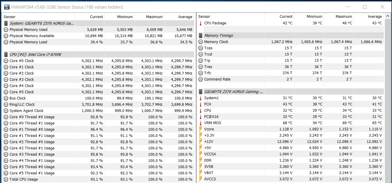The width and height of the screenshot is (392, 183).
Task: Select the AVCC3 voltage row
Action: 290,179
